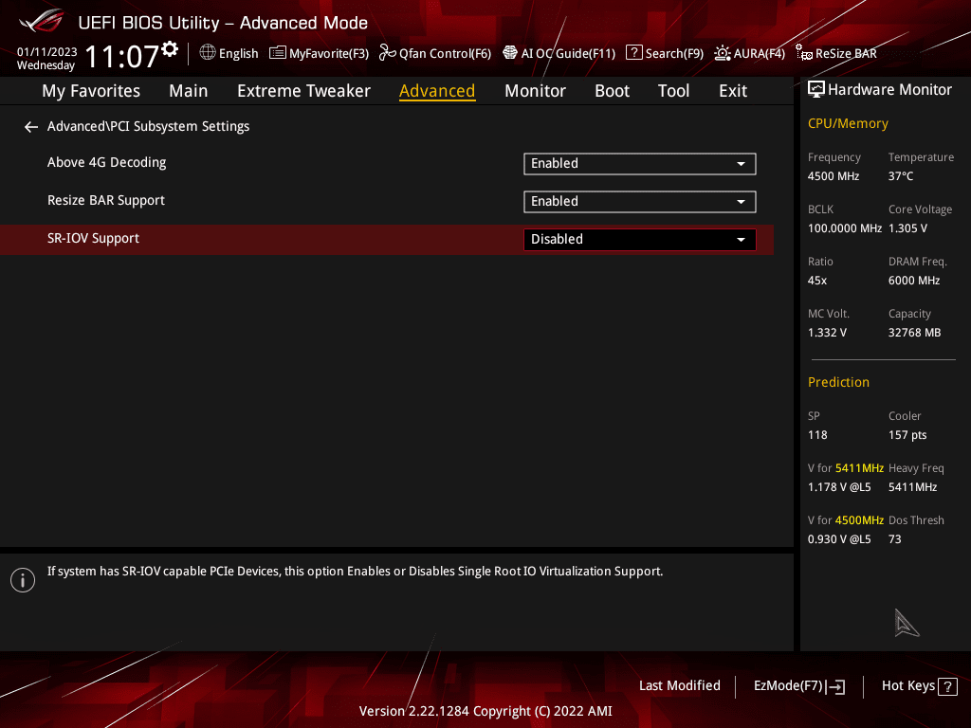Open Search question mark icon

(x=633, y=53)
